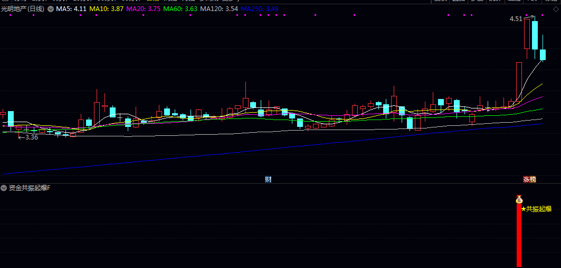Select the first cyan candlestick at far left
The image size is (561, 268).
11,118
